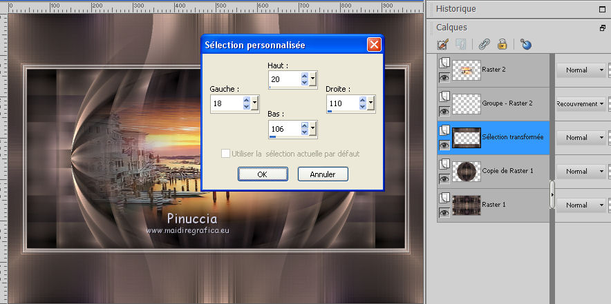The height and width of the screenshot is (304, 611).
Task: Click the Copie de Raster 1 layer type icon
Action: [444, 164]
